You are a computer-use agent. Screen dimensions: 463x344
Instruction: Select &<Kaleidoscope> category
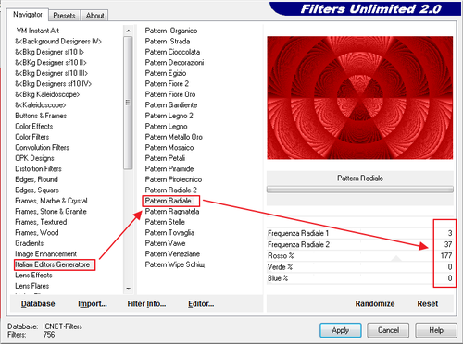41,105
